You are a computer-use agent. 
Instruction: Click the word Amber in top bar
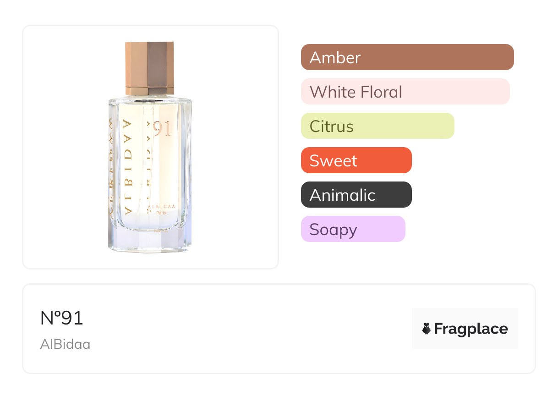335,58
